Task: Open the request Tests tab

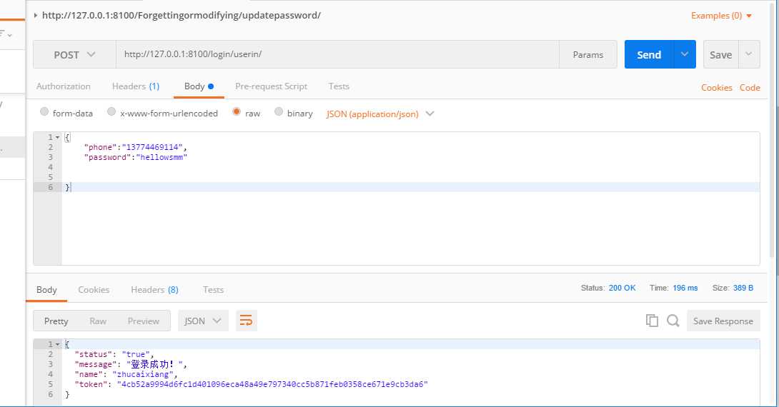Action: (x=339, y=86)
